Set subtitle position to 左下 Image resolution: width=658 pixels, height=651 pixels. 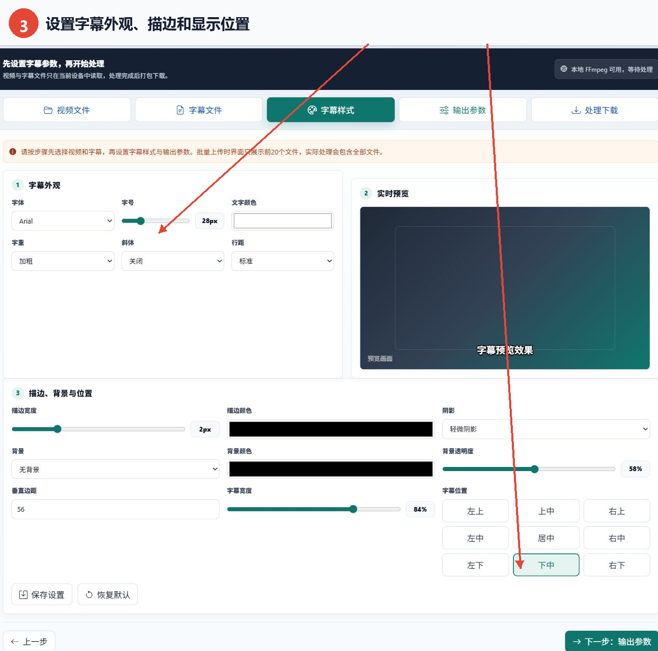[475, 565]
